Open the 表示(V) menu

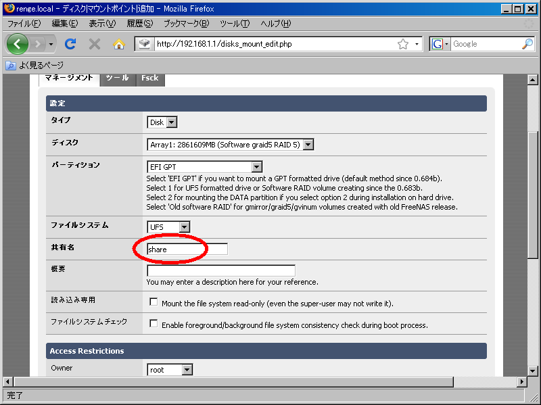tap(102, 24)
